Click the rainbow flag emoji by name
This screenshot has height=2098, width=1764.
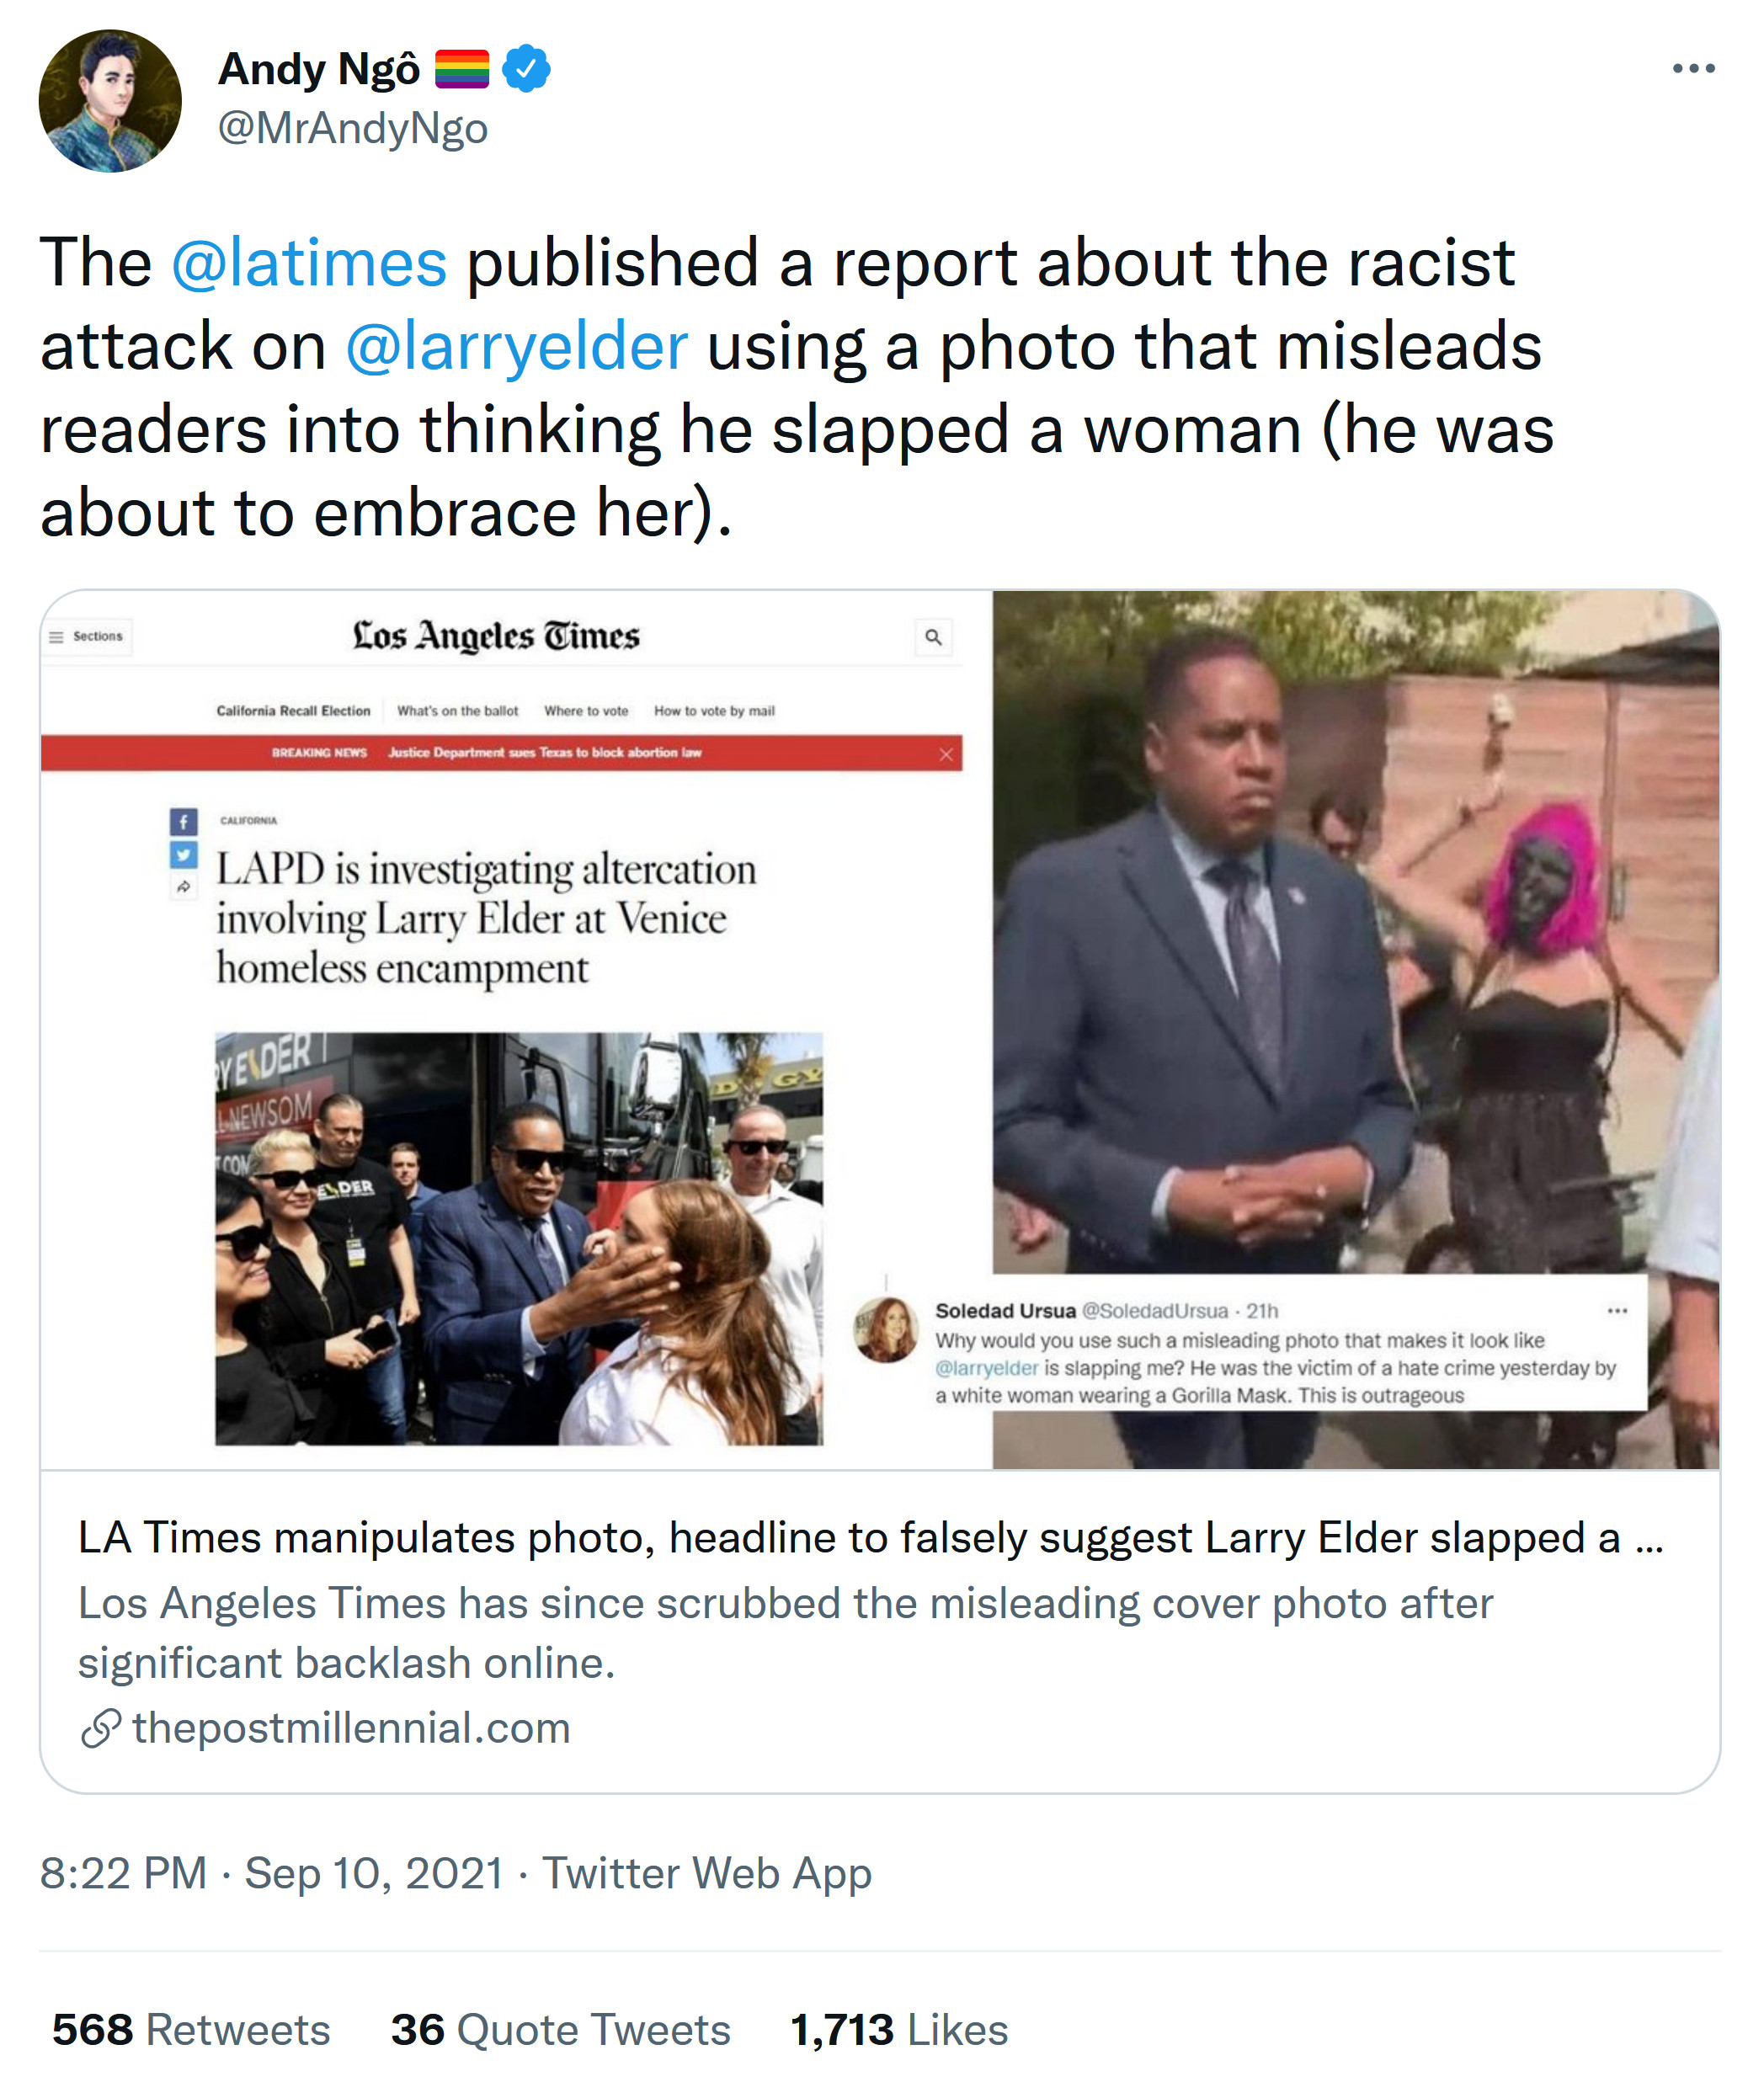tap(462, 69)
